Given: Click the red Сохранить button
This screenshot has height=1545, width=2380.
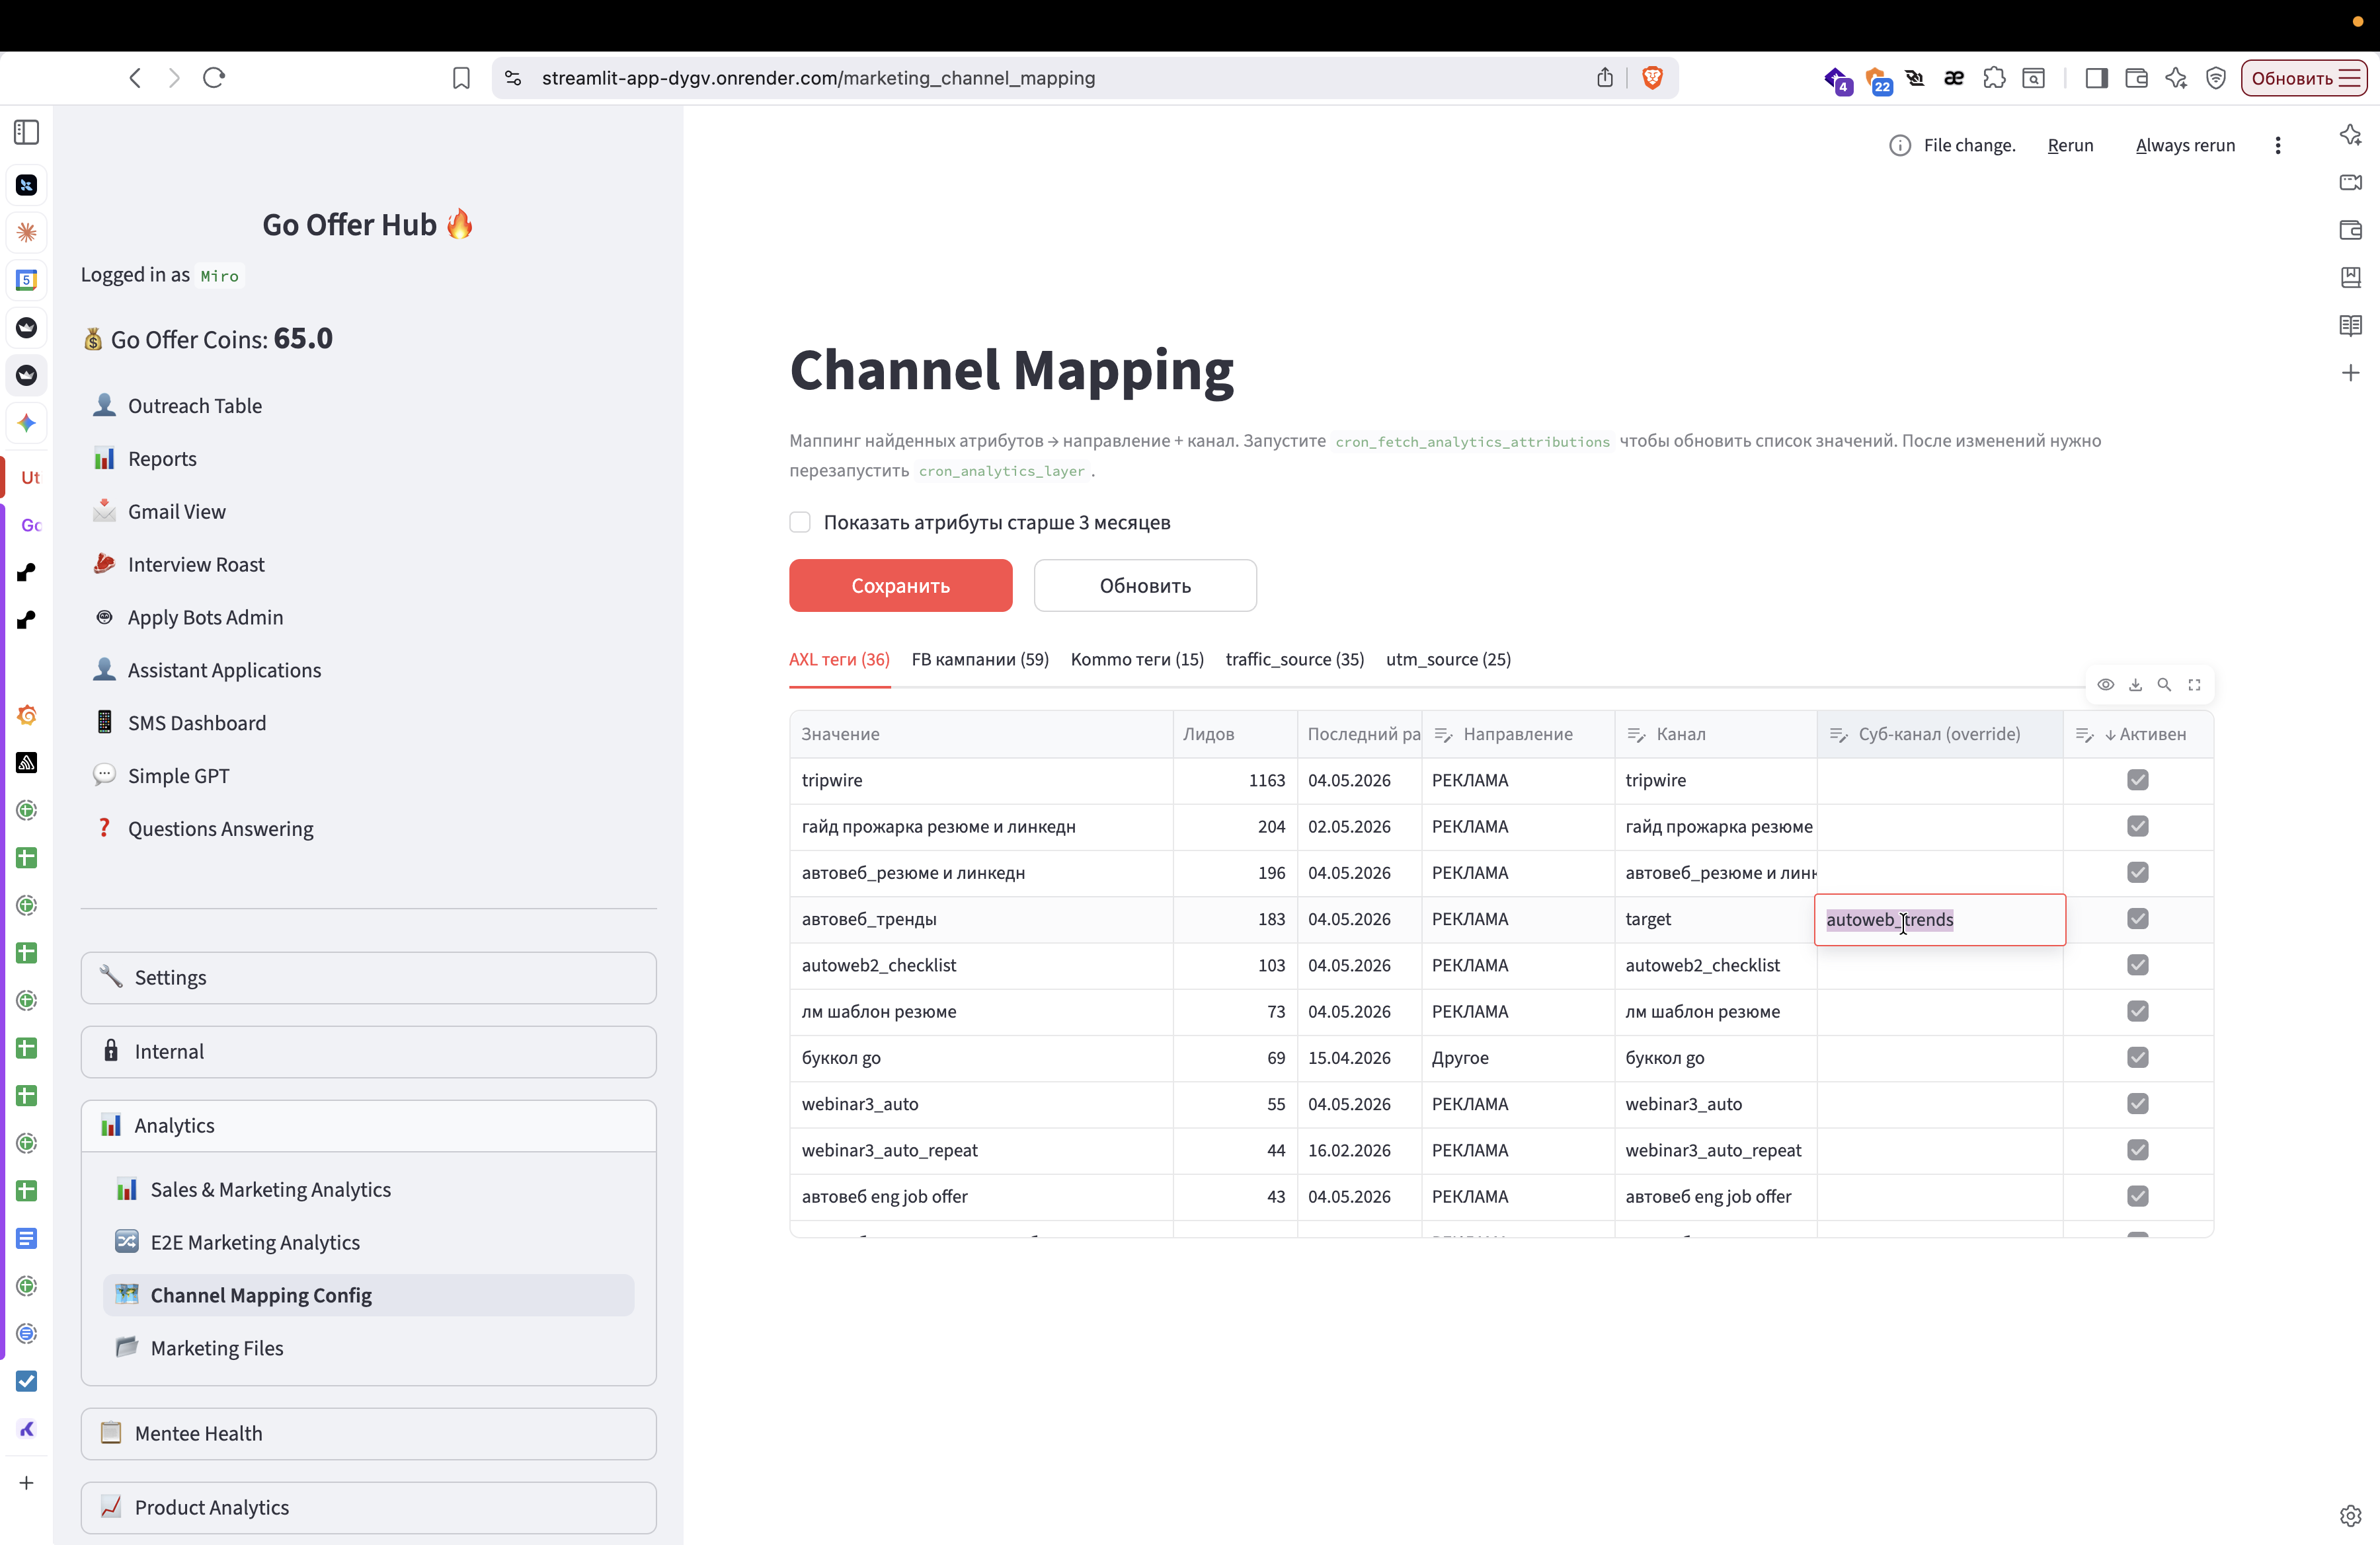Looking at the screenshot, I should 900,585.
